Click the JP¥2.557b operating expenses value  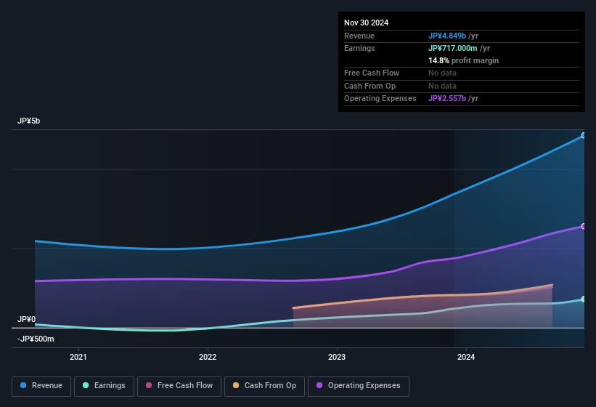(x=447, y=99)
